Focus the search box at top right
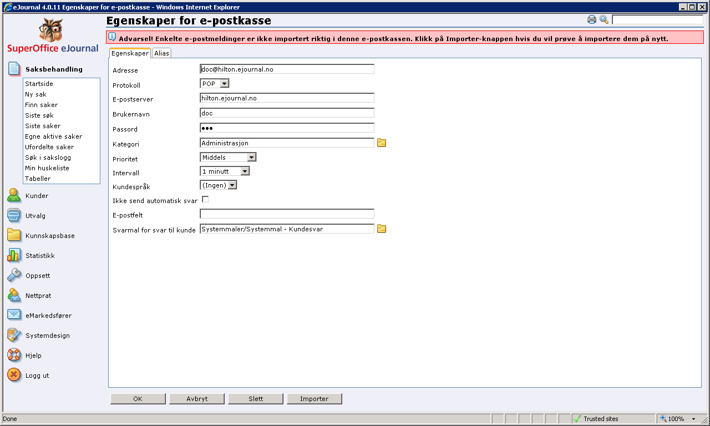This screenshot has height=426, width=710. tap(657, 20)
